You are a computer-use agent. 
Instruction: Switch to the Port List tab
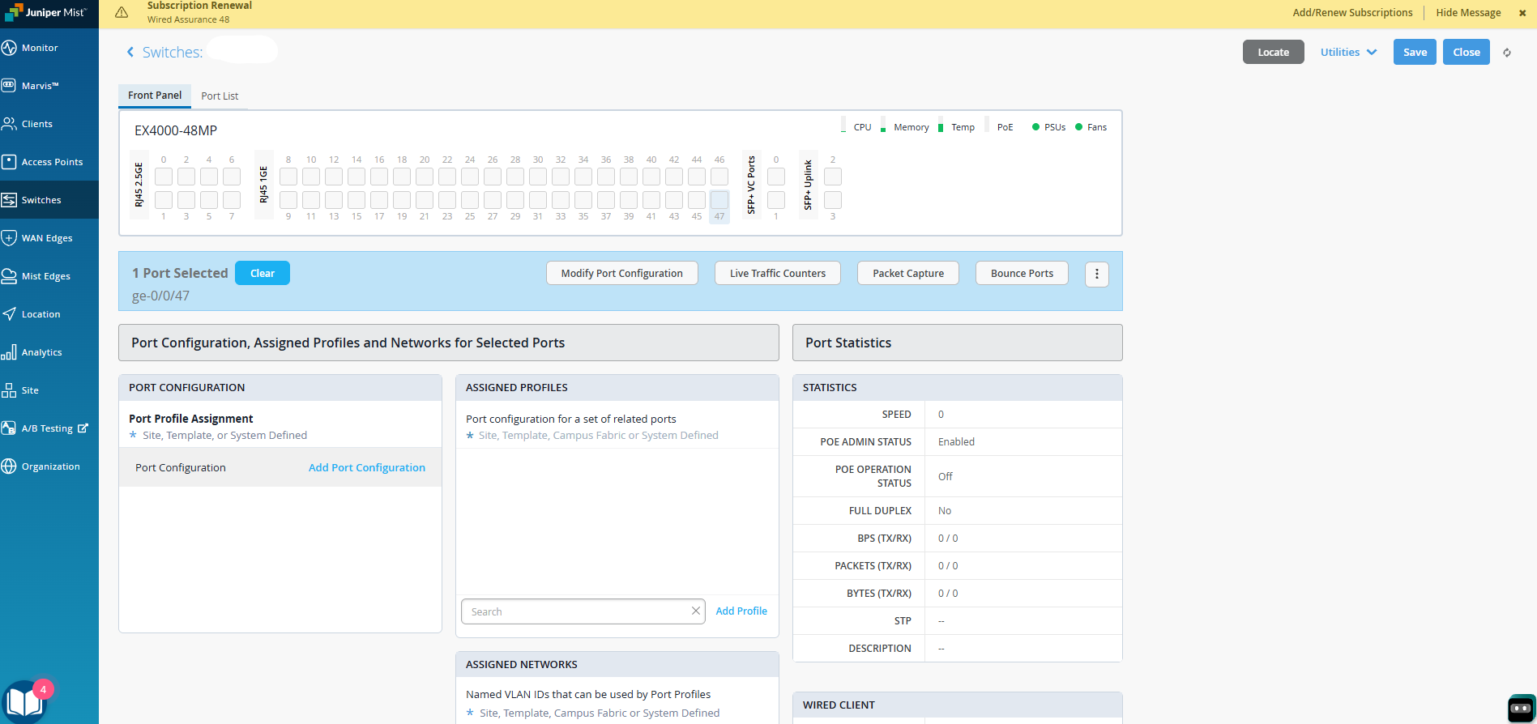(220, 96)
